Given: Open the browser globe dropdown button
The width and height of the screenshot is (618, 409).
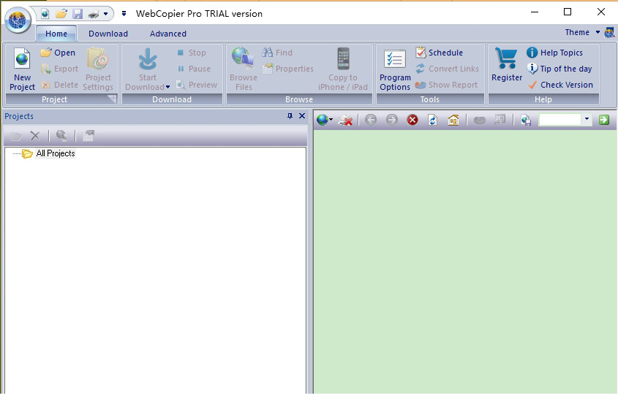Looking at the screenshot, I should (325, 120).
